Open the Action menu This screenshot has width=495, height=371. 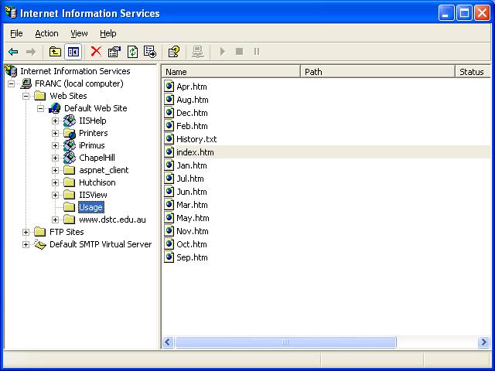click(x=46, y=33)
